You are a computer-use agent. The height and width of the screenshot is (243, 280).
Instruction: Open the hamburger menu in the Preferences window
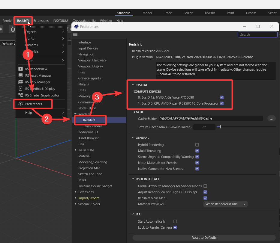[x=75, y=34]
